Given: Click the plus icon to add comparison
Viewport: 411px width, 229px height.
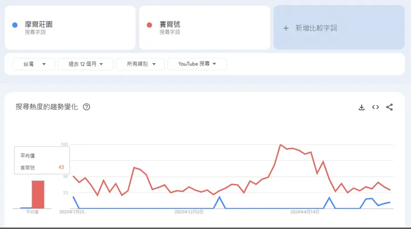Looking at the screenshot, I should click(x=286, y=28).
